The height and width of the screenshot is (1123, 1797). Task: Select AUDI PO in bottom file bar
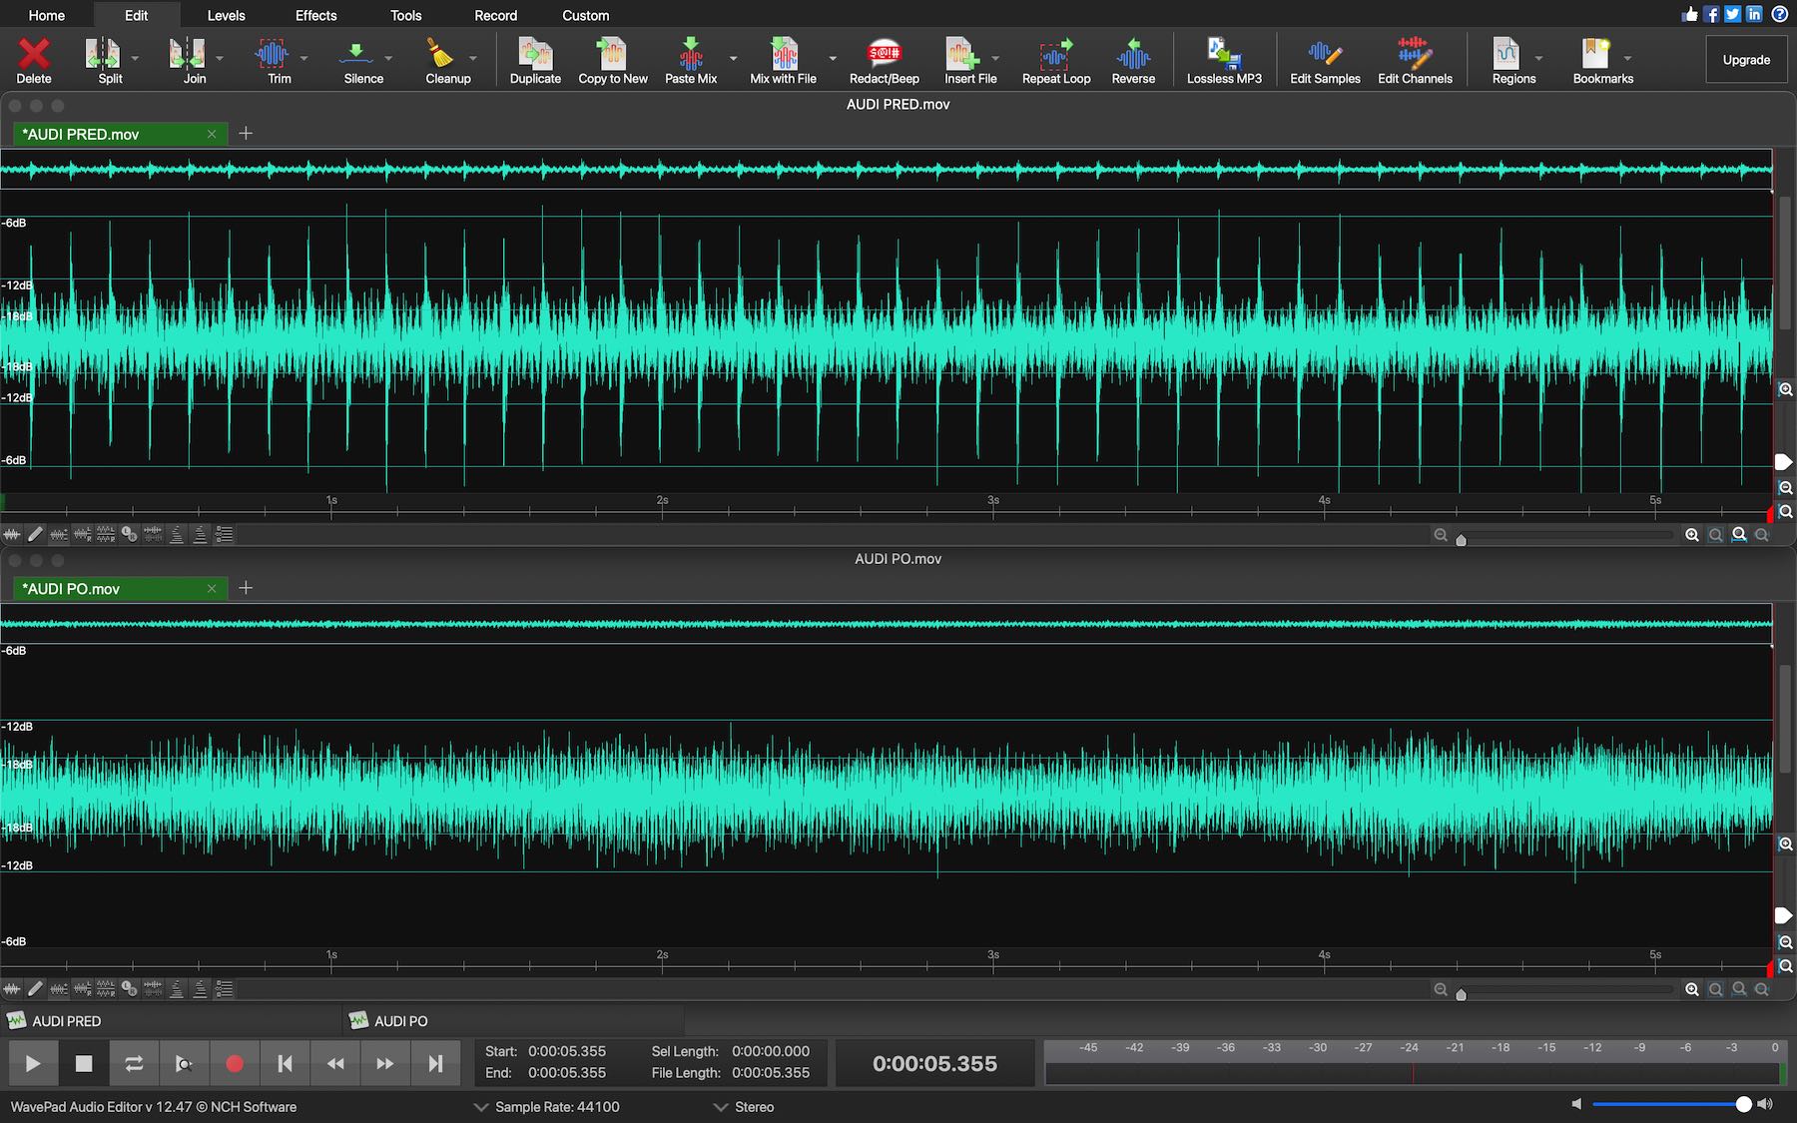(513, 1021)
